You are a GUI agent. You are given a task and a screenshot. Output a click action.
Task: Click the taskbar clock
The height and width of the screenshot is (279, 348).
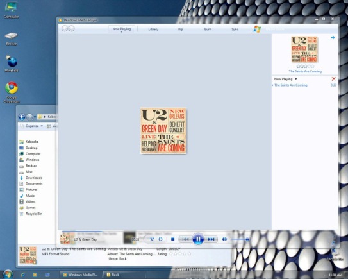pos(335,275)
